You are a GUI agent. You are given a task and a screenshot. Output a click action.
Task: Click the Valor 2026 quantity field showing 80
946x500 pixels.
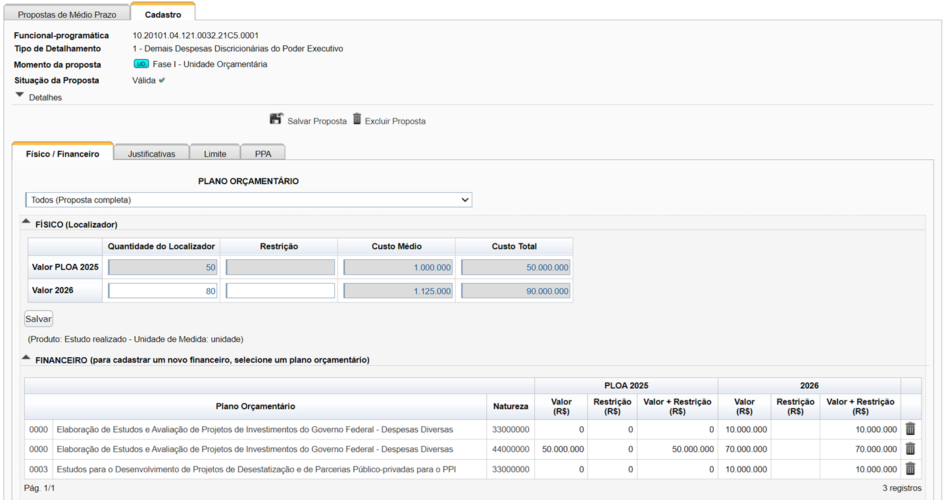[x=162, y=291]
